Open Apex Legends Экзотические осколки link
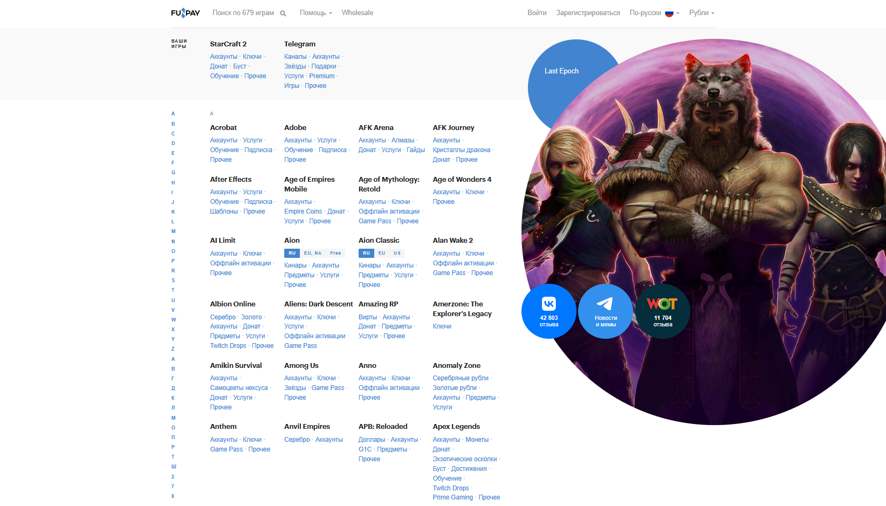This screenshot has width=886, height=506. [465, 459]
